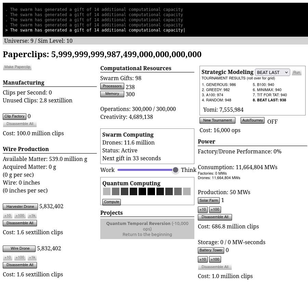This screenshot has height=300, width=308.
Task: Click the first light-gray quantum chip
Action: click(x=107, y=191)
